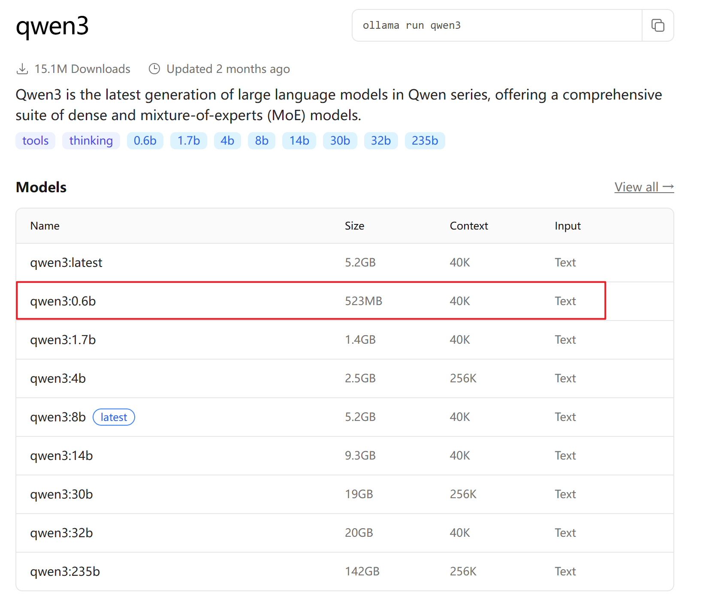The image size is (718, 605).
Task: Select the thinking tag
Action: (91, 141)
